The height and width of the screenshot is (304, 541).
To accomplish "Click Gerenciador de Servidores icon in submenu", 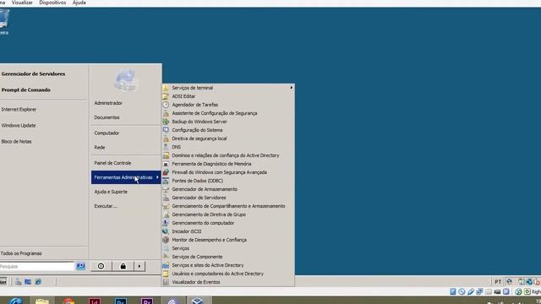I will point(166,198).
